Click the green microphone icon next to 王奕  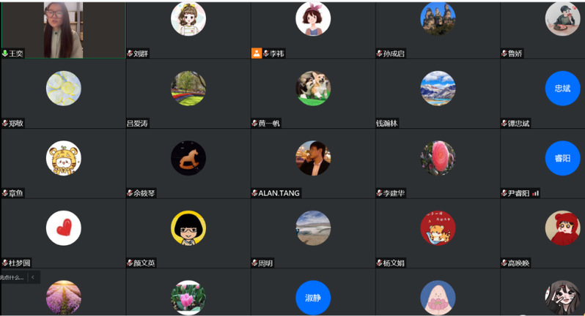pyautogui.click(x=5, y=53)
